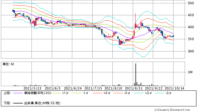The width and height of the screenshot is (197, 111).
Task: Select the 2021/10/14 date axis label
Action: (174, 88)
